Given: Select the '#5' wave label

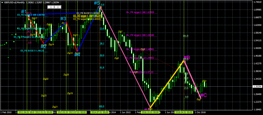Looking at the screenshot, I should pyautogui.click(x=97, y=3).
